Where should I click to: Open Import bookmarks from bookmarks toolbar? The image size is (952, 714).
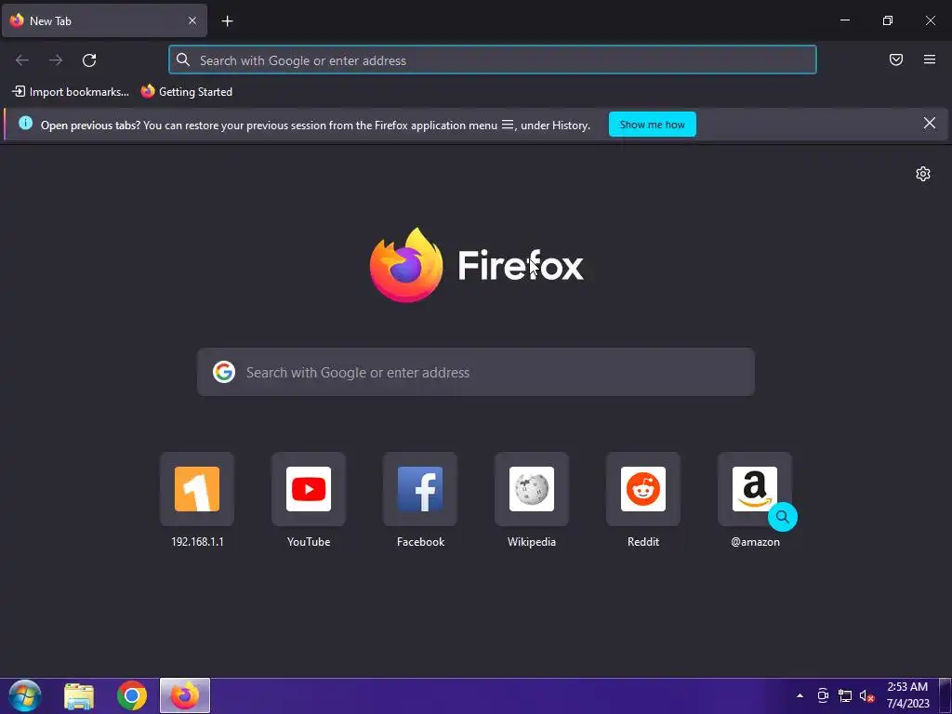pos(71,92)
